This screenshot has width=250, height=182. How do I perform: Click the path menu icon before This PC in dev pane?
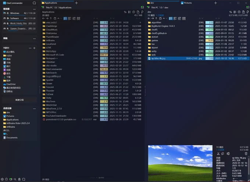click(148, 7)
